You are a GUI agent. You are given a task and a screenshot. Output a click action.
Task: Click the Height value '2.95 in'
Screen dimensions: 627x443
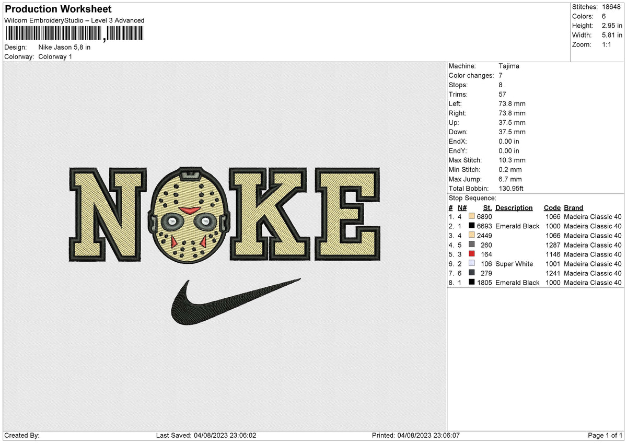(612, 26)
